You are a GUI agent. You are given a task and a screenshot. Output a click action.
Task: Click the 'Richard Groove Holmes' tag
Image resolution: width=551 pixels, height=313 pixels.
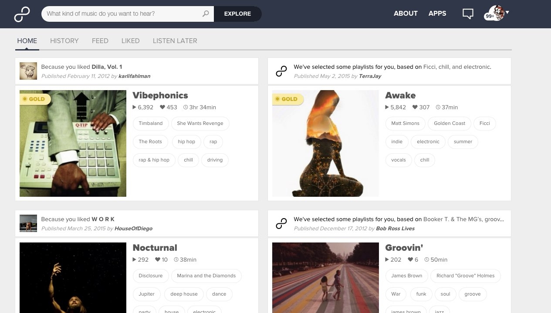tap(465, 276)
